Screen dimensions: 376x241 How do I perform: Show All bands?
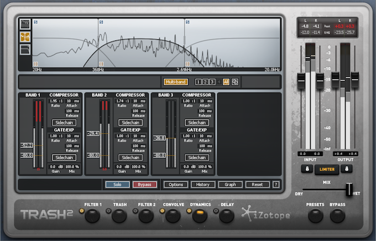click(226, 82)
